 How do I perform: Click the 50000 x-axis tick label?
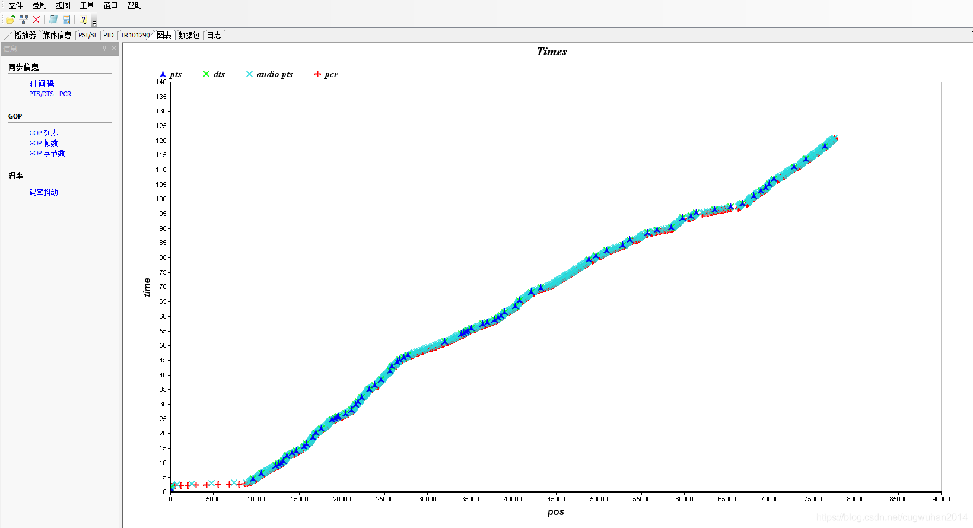tap(599, 499)
